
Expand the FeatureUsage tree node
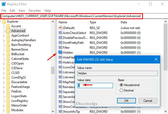tap(3, 87)
